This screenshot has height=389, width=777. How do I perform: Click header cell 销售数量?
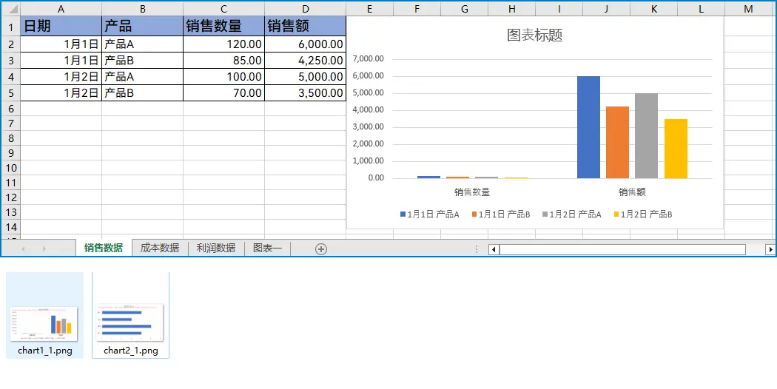[x=224, y=26]
